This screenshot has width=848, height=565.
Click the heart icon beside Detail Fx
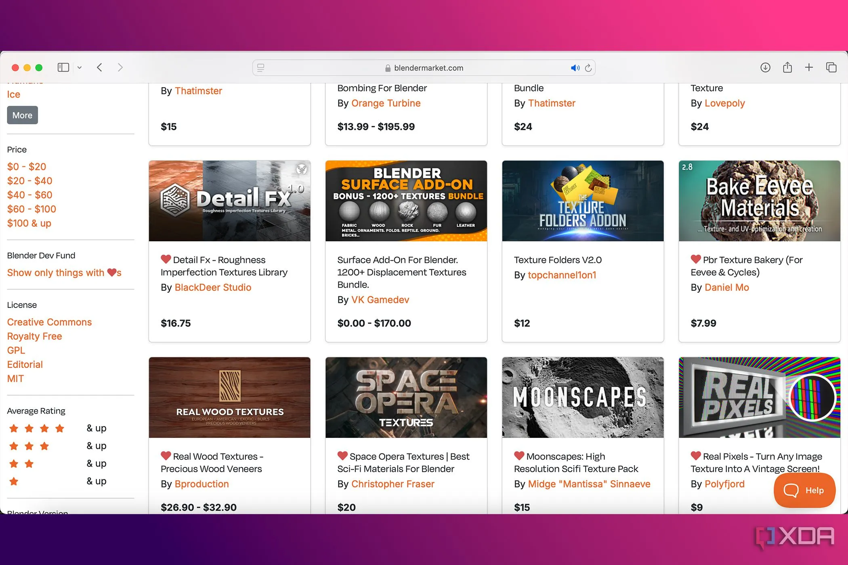pos(166,259)
